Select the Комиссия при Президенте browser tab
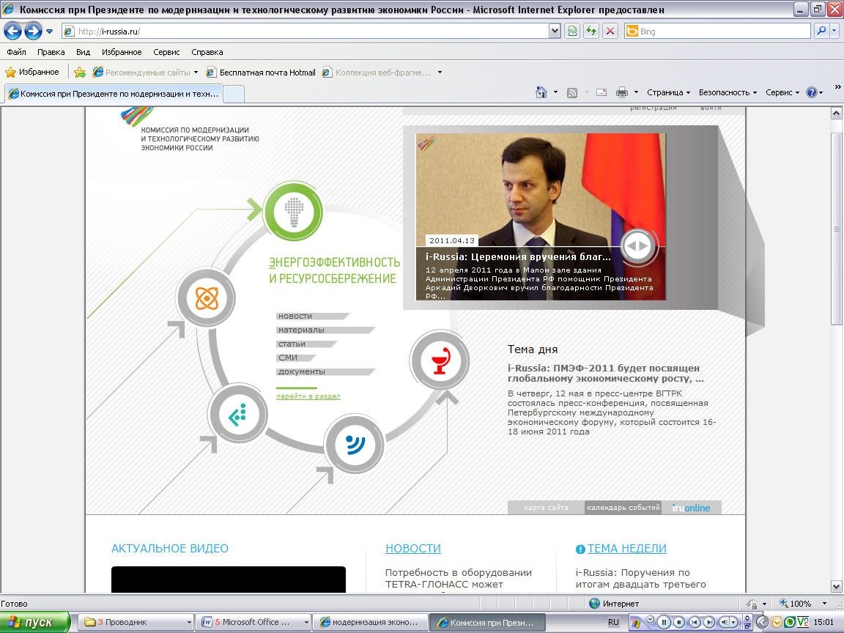The height and width of the screenshot is (633, 844). 114,94
